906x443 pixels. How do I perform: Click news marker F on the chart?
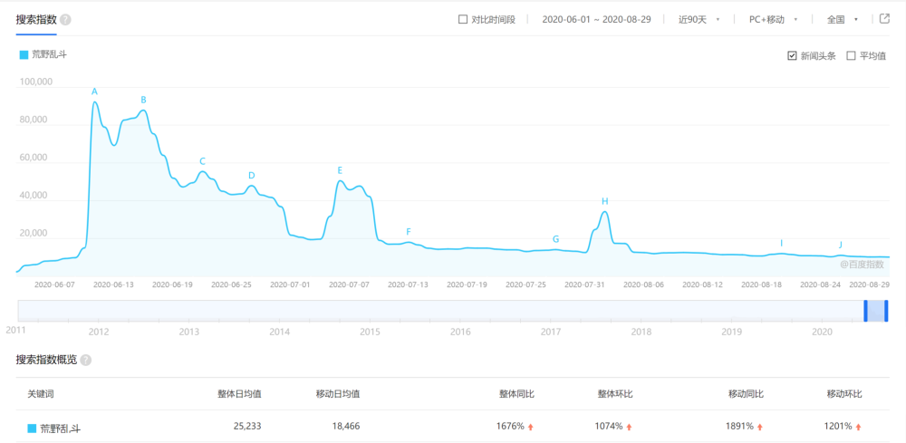409,232
